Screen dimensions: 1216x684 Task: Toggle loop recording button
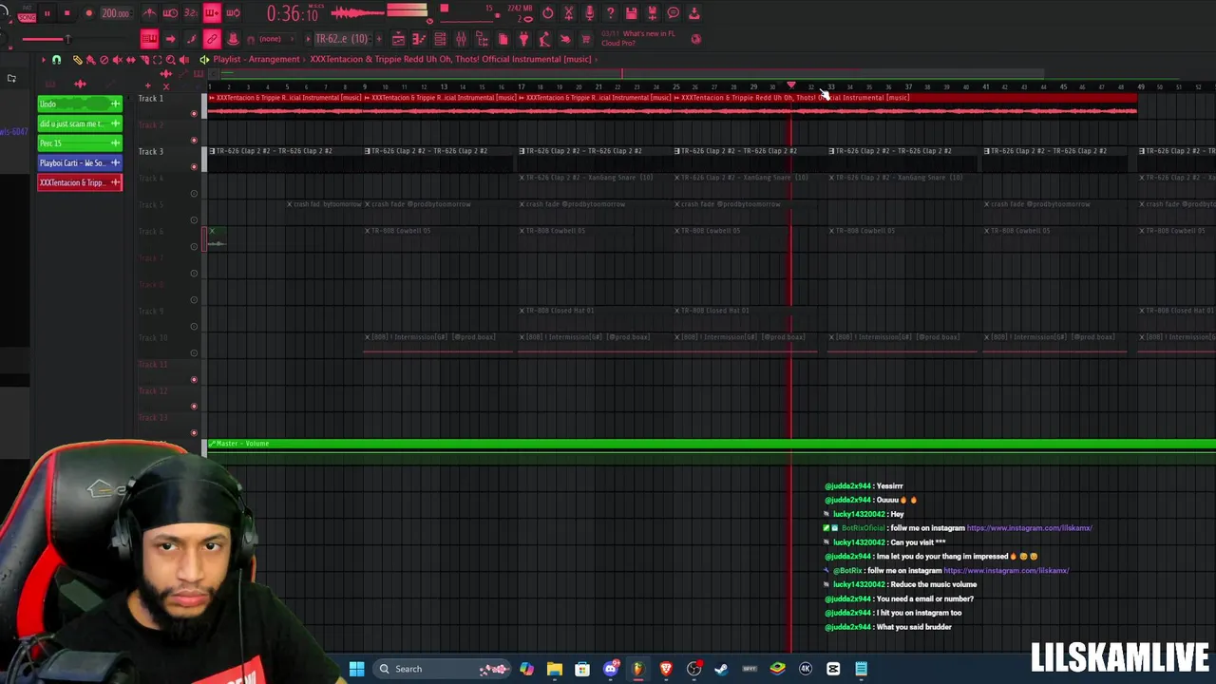point(233,13)
